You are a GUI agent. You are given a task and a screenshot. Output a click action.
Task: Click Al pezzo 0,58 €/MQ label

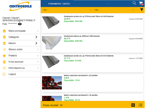[x=136, y=39]
